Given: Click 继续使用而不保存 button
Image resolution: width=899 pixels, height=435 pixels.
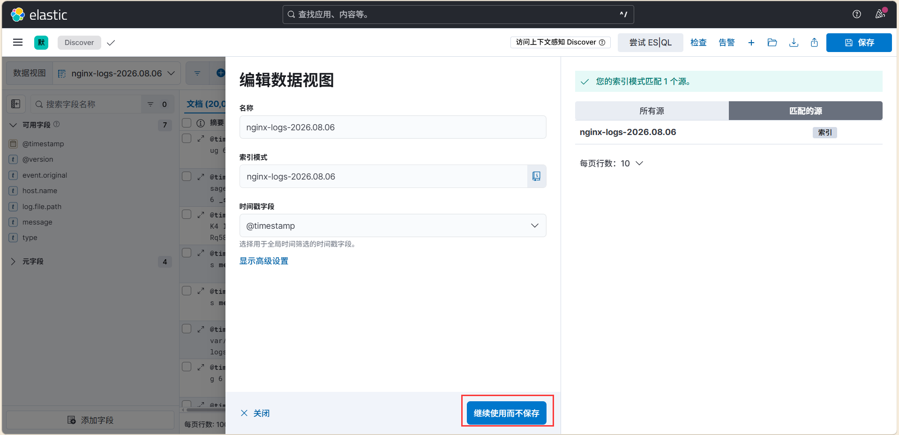Looking at the screenshot, I should (x=507, y=413).
